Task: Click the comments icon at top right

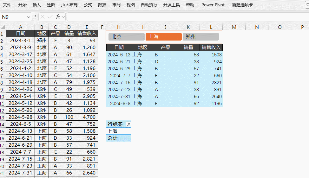Action: [x=307, y=5]
